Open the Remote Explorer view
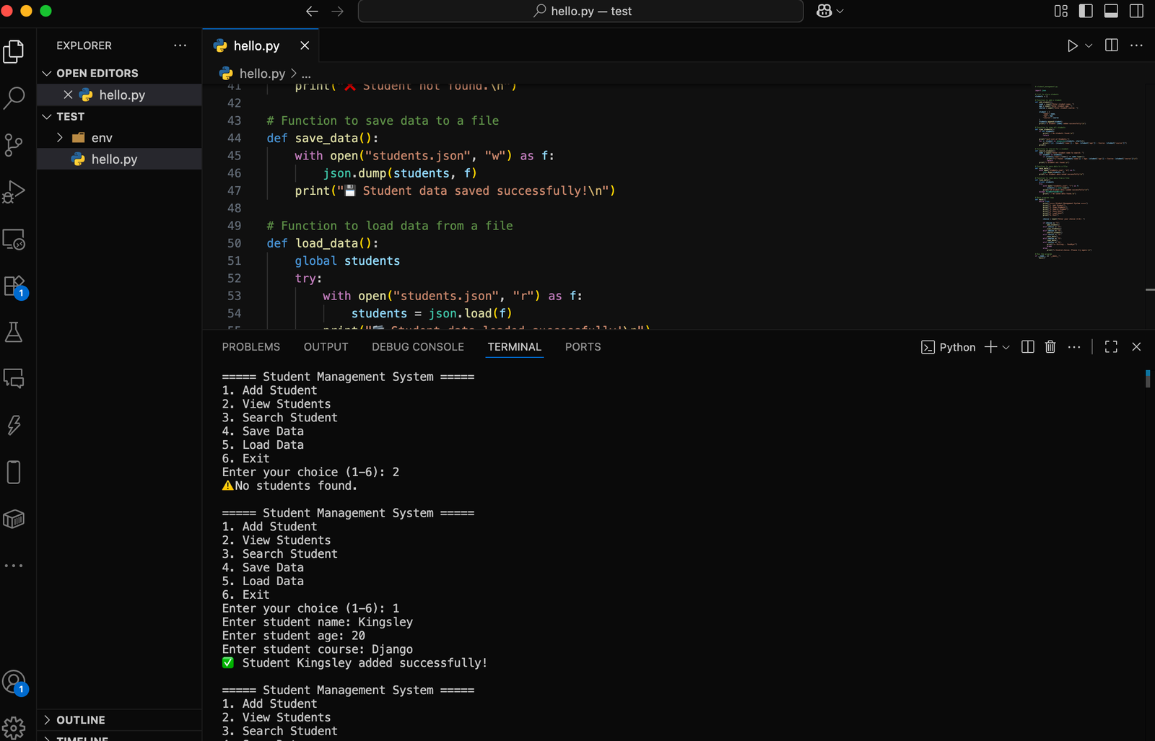The width and height of the screenshot is (1155, 741). [x=14, y=240]
